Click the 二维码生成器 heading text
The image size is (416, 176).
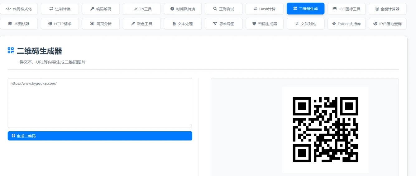coord(39,51)
